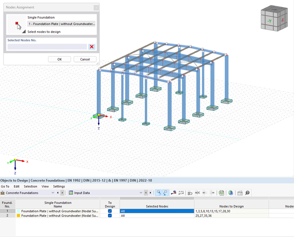
Task: Click the Input Data table icon
Action: pyautogui.click(x=71, y=193)
